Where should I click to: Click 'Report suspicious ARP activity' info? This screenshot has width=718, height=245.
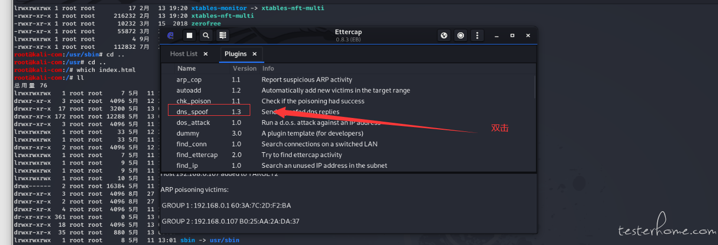[x=307, y=80]
